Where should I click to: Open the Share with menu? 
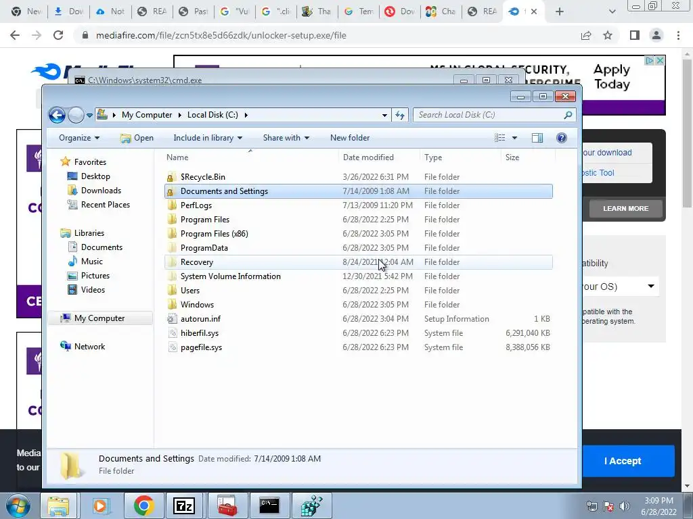[x=286, y=138]
